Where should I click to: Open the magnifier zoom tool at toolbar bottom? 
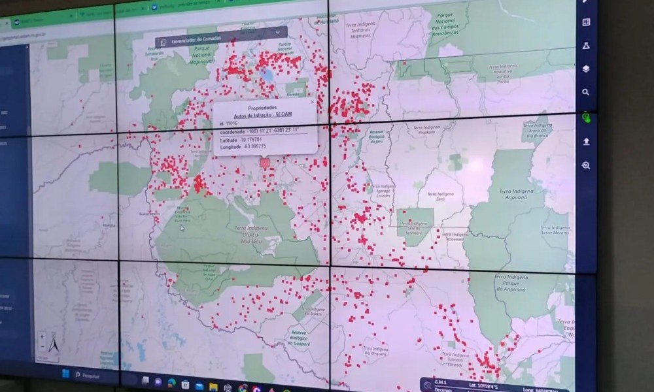point(586,165)
